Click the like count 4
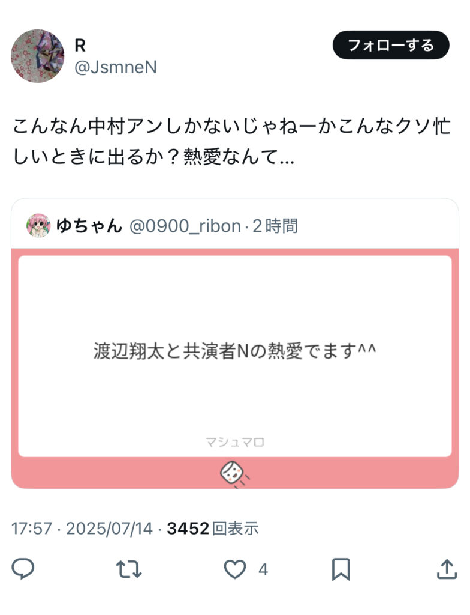Viewport: 470px width, 615px height. 263,569
